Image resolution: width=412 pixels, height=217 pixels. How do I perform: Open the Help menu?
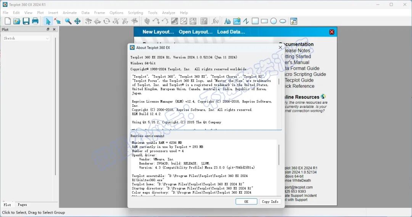tap(184, 13)
